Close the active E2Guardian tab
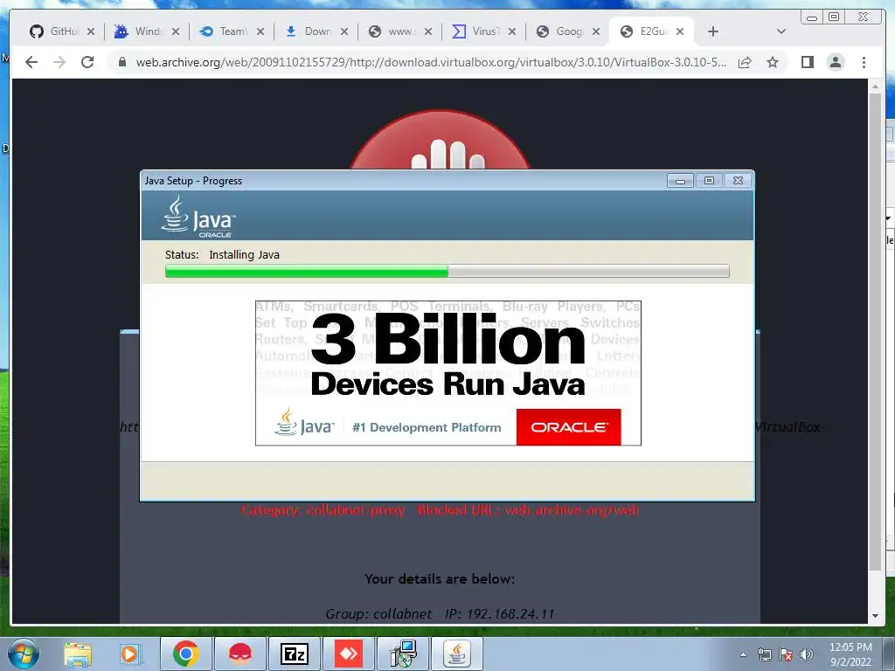 click(x=680, y=32)
